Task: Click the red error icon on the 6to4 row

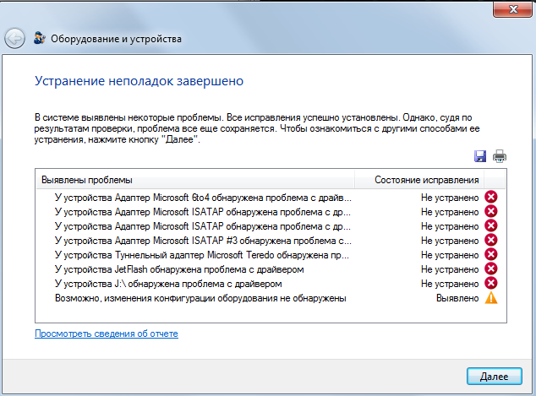Action: point(491,197)
